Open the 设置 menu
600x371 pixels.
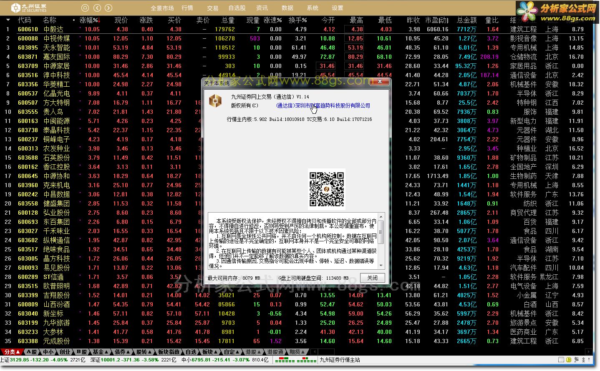point(338,8)
